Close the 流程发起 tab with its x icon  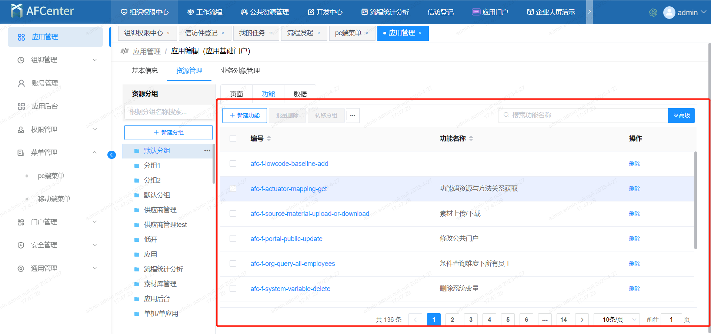[x=318, y=33]
